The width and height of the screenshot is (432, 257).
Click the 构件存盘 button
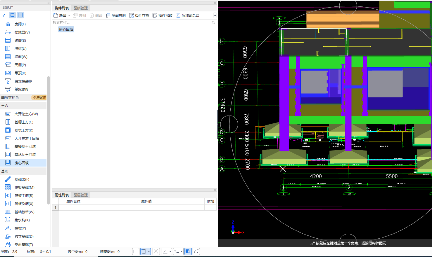139,15
